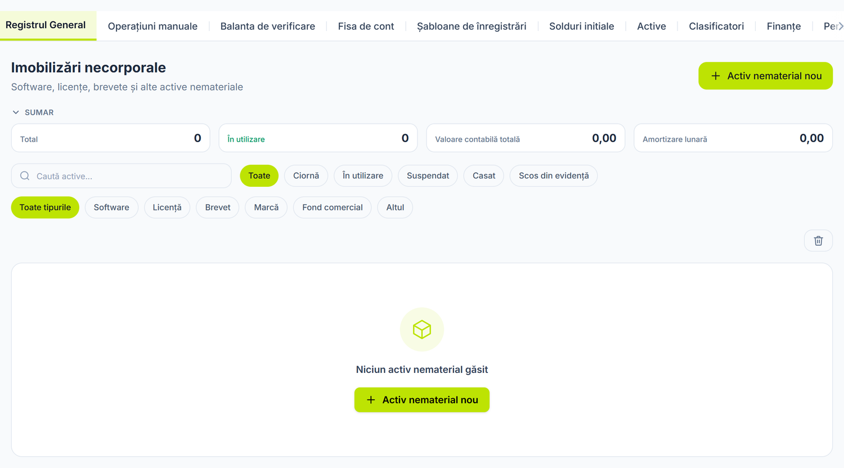Click the Amortizare lunară summary card

coord(733,138)
